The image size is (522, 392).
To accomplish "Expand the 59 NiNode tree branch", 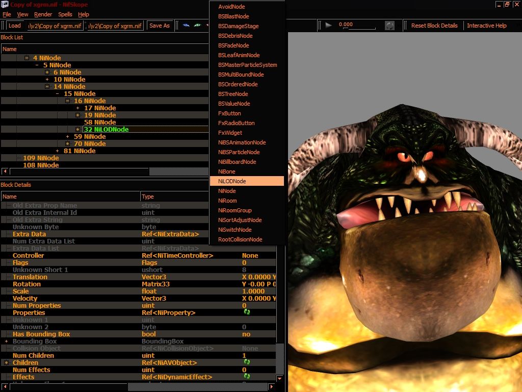I will 67,137.
